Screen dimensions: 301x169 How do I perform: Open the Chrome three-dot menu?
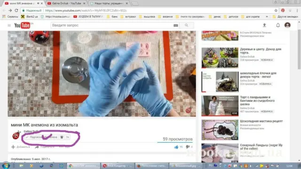click(x=297, y=10)
